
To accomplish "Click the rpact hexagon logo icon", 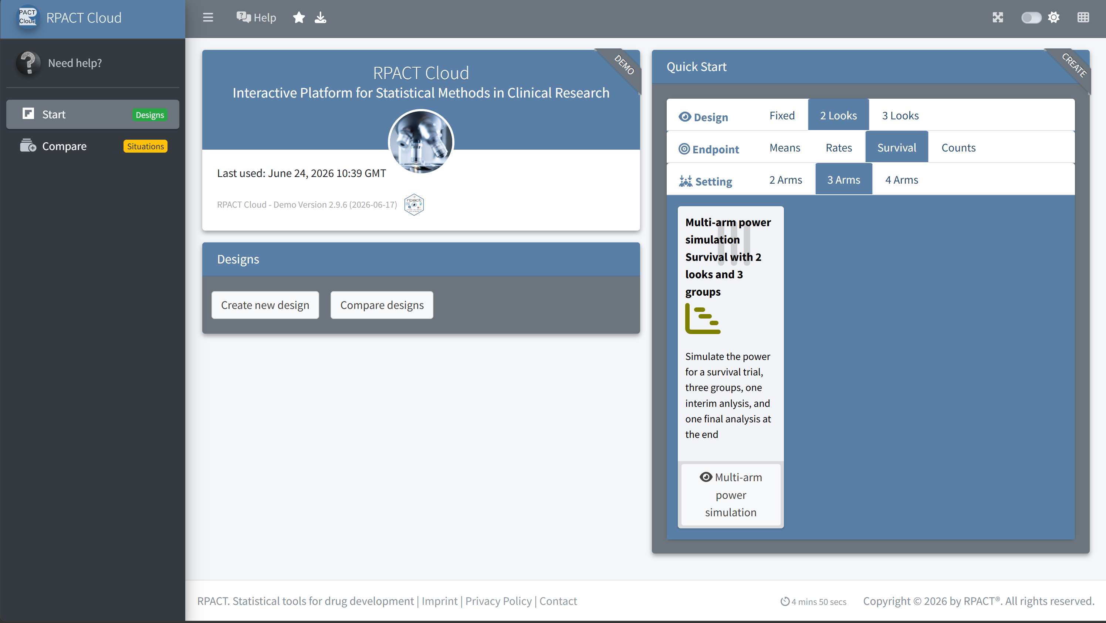I will (x=414, y=204).
